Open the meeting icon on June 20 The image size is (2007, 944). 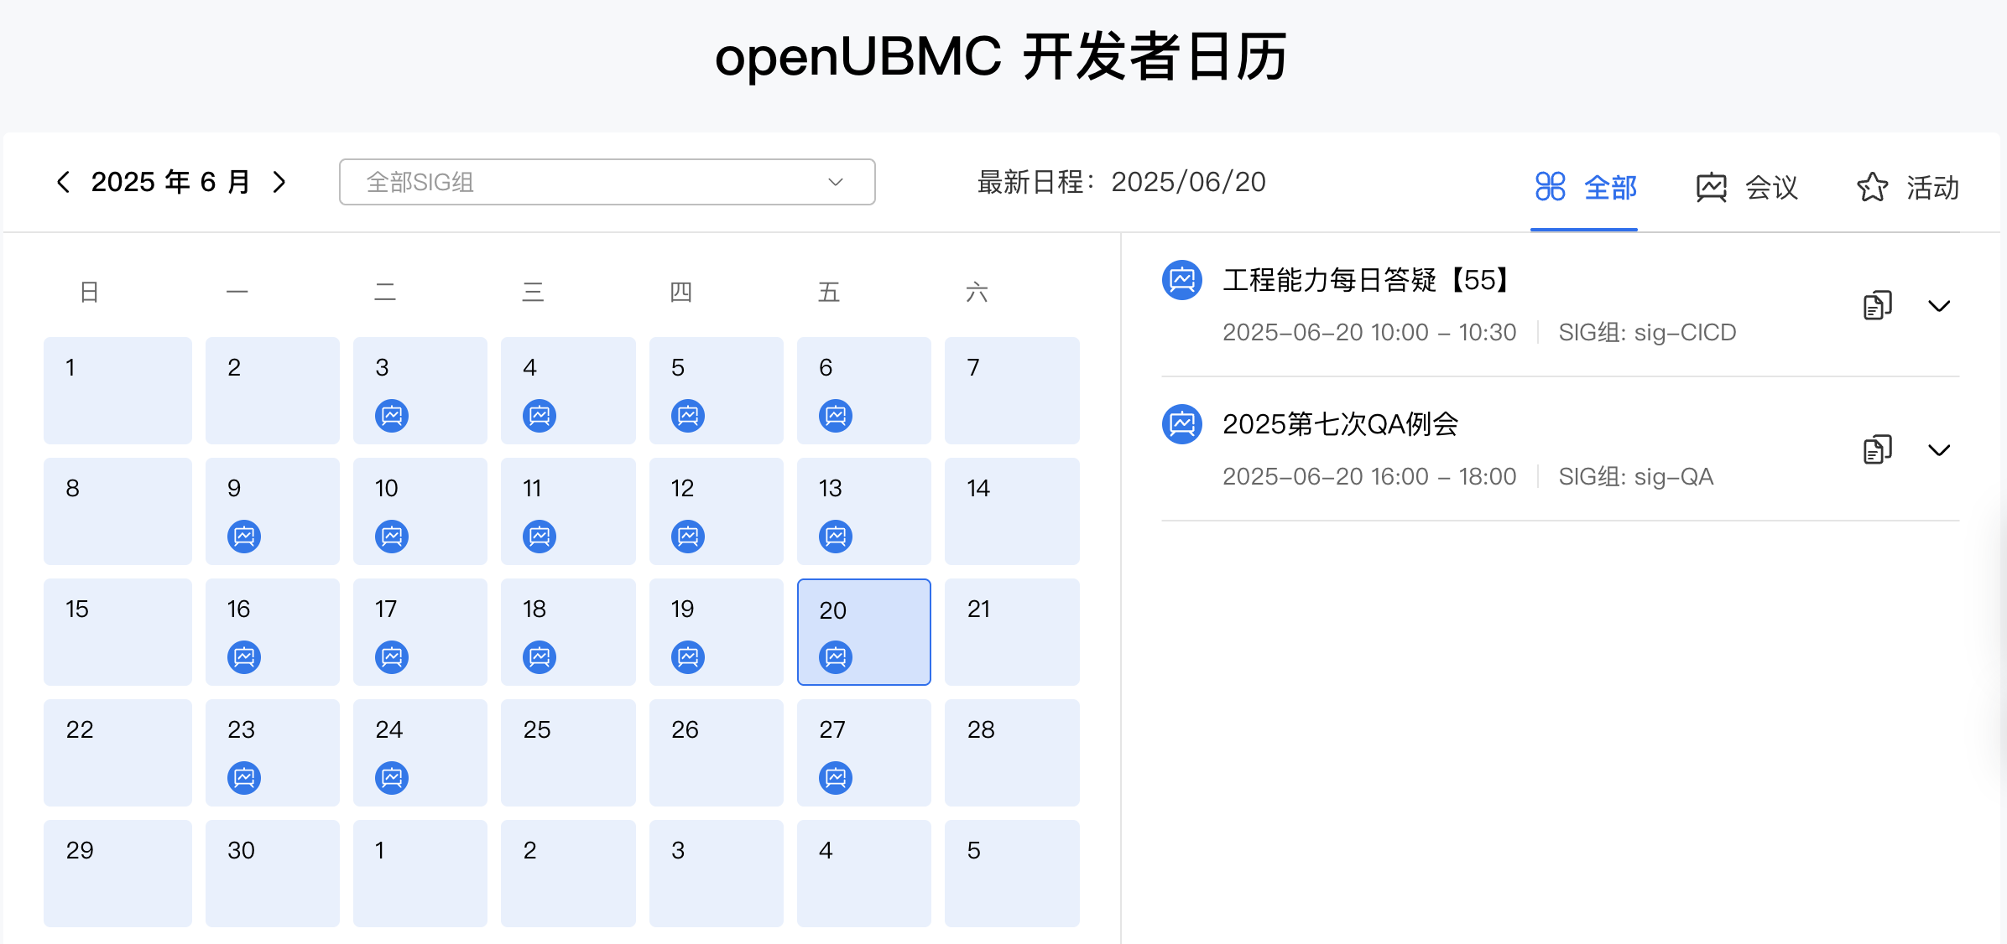pos(835,656)
